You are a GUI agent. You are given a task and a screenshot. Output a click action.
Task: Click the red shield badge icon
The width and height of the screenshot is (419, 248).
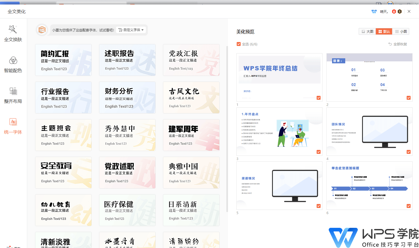394,11
